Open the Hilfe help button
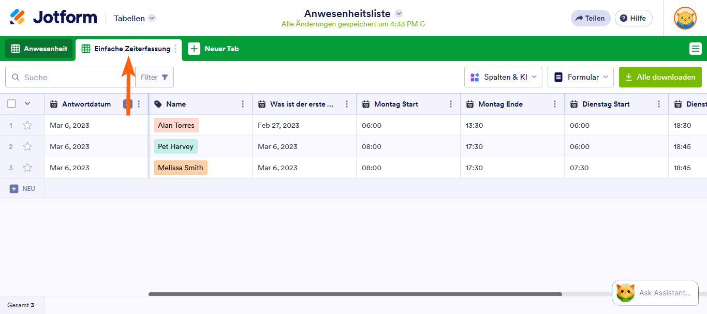707x314 pixels. point(634,18)
